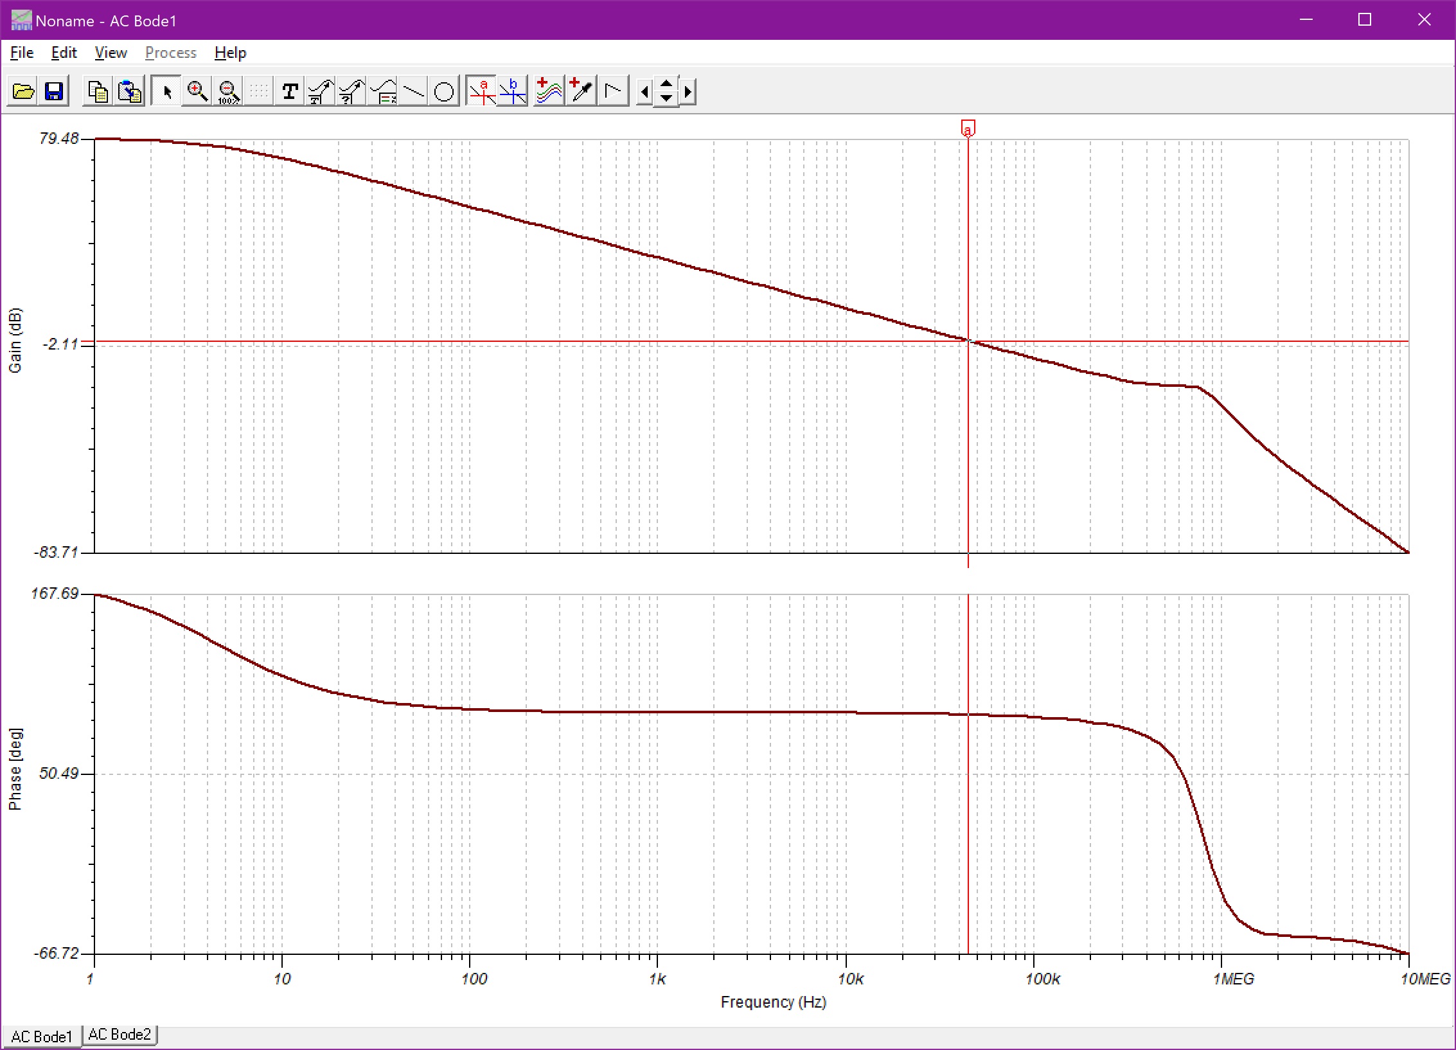Click the 50.49 phase axis value
Screen dimensions: 1456x1050
58,773
